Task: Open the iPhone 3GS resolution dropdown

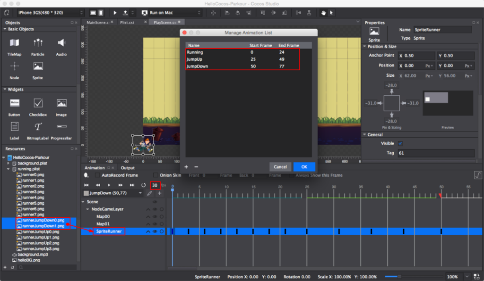Action: (50, 13)
